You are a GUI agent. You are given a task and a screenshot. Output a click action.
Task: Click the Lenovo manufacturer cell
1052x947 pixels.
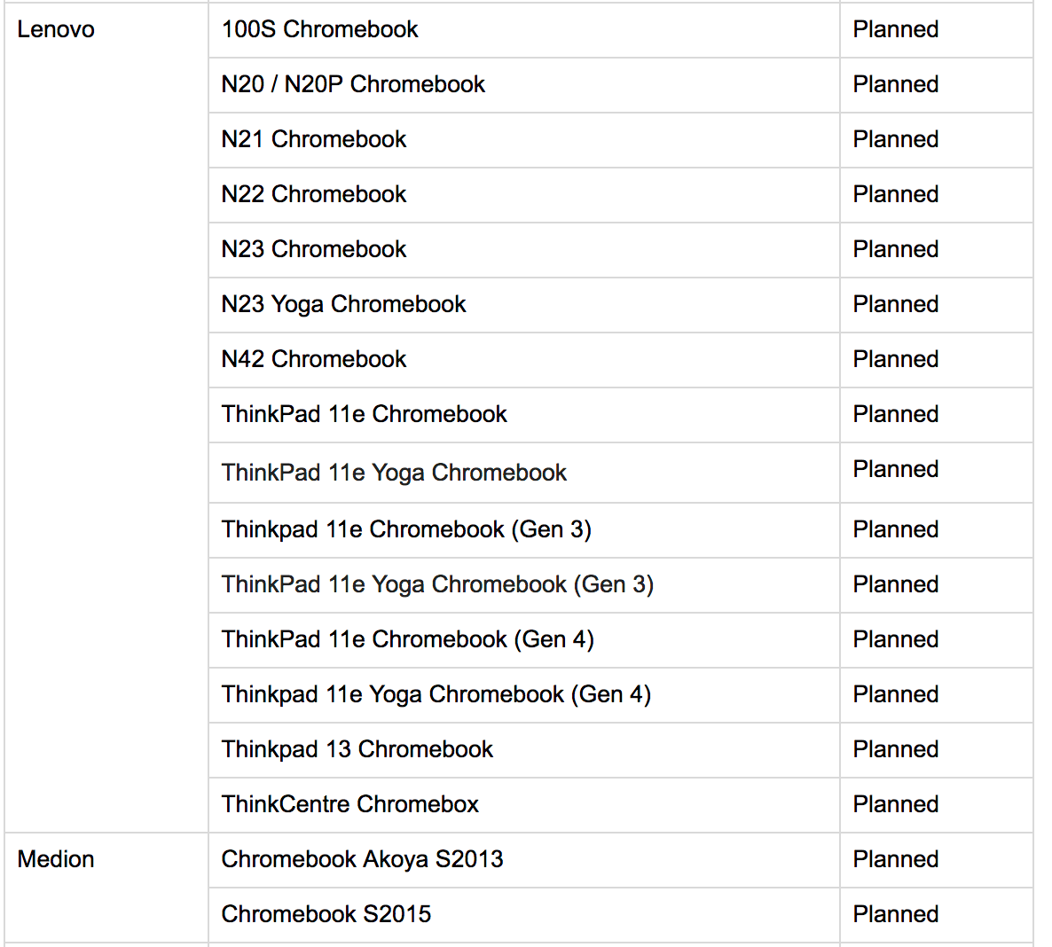pyautogui.click(x=56, y=29)
